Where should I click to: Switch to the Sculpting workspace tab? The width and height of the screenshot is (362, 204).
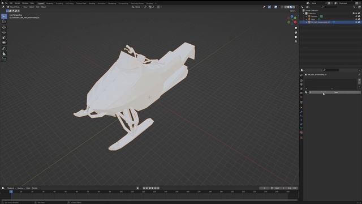click(x=59, y=3)
